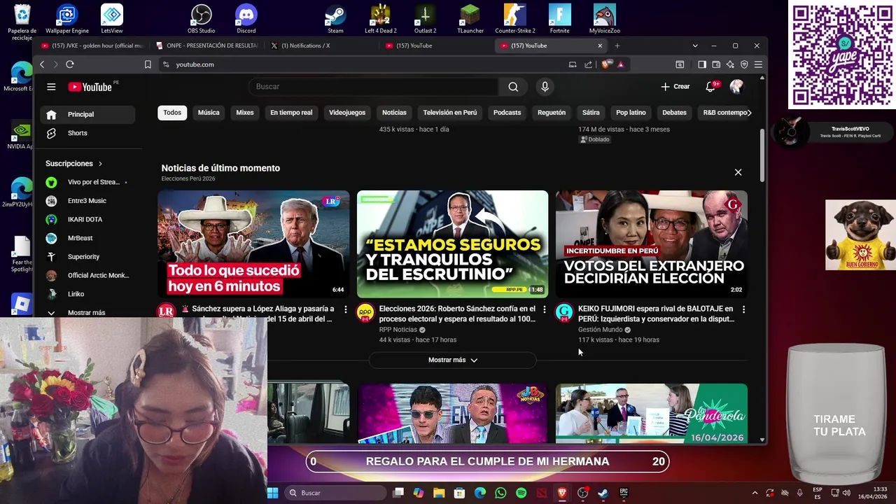The width and height of the screenshot is (896, 504).
Task: Open the Epic Games taskbar icon
Action: click(624, 493)
